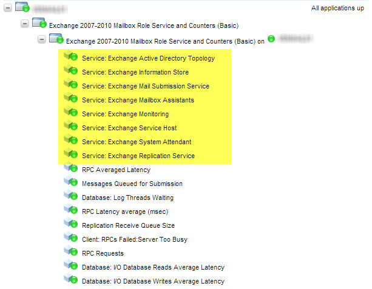Select Database: I/O Database Writes Average Latency
This screenshot has width=372, height=289.
154,281
